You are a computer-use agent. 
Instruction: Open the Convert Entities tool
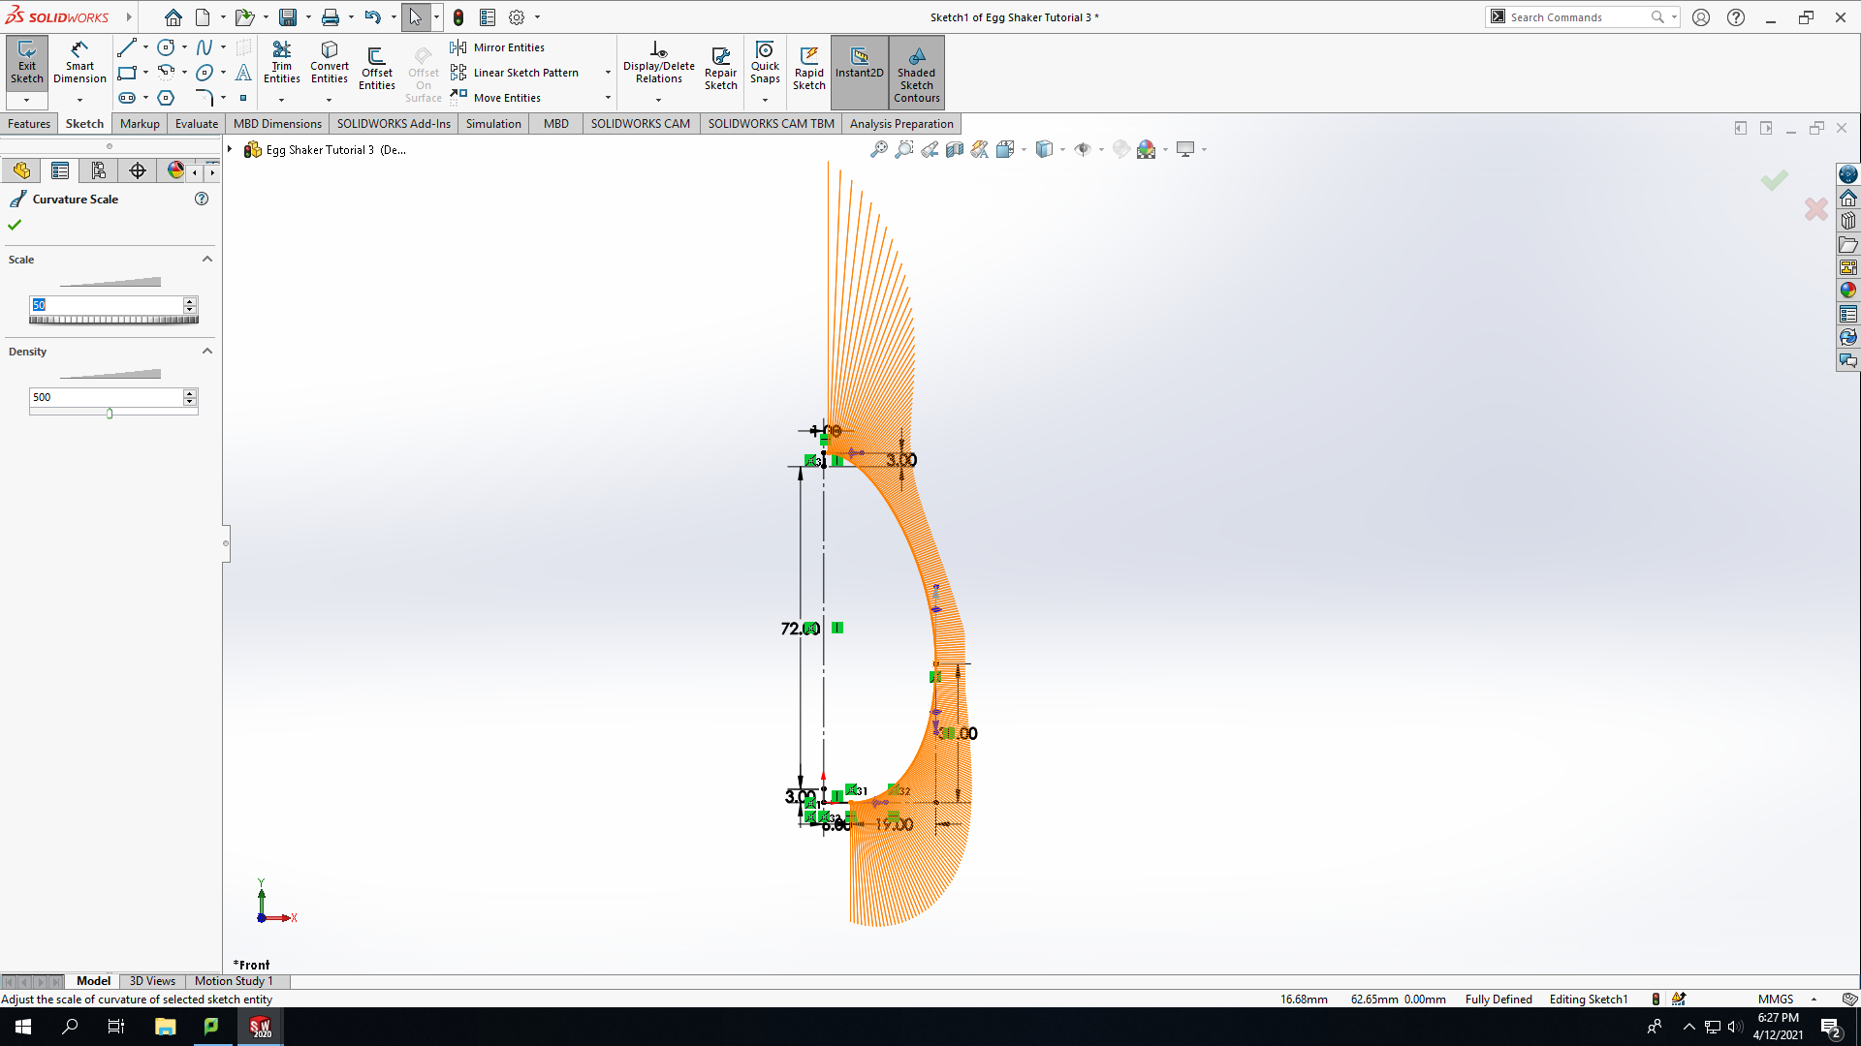point(330,63)
